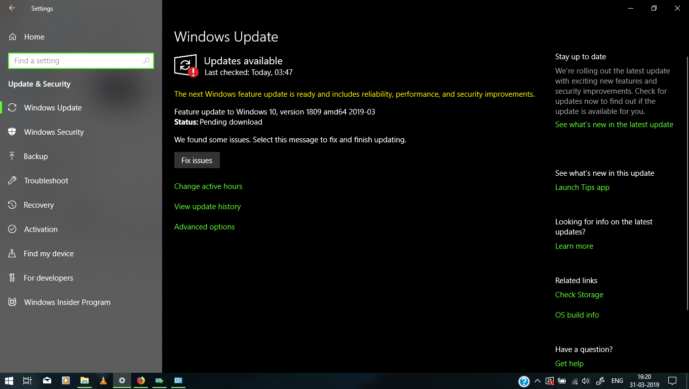Open the media player taskbar icon
Viewport: 689px width, 389px height.
[66, 380]
